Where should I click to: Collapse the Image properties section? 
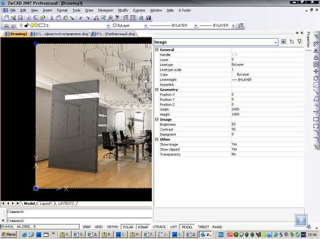[x=157, y=119]
